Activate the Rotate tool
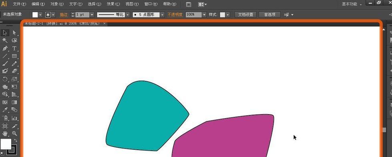 tap(5, 79)
